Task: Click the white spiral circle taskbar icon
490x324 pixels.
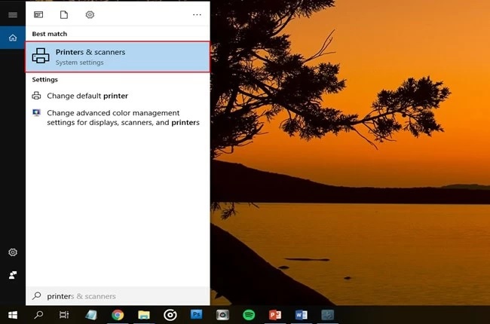Action: pyautogui.click(x=170, y=315)
